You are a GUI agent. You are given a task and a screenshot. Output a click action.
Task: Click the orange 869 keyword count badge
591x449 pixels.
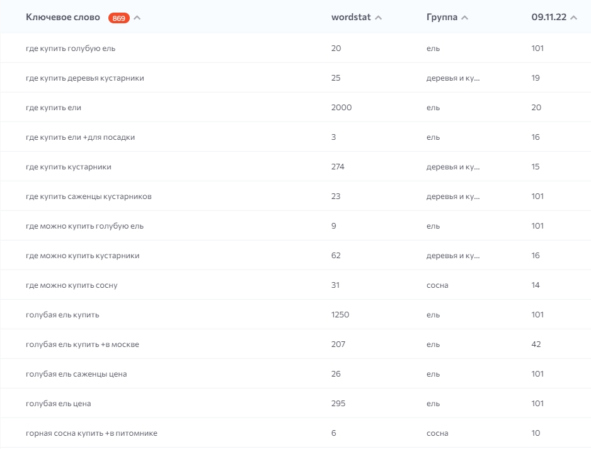click(118, 18)
